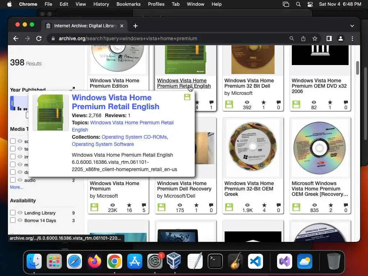Open a new tab with plus button

point(135,26)
